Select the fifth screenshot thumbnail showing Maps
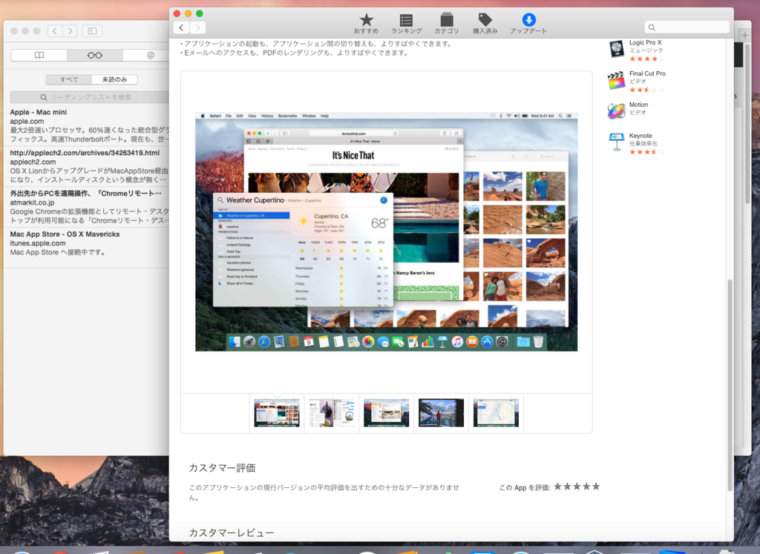 pos(496,412)
